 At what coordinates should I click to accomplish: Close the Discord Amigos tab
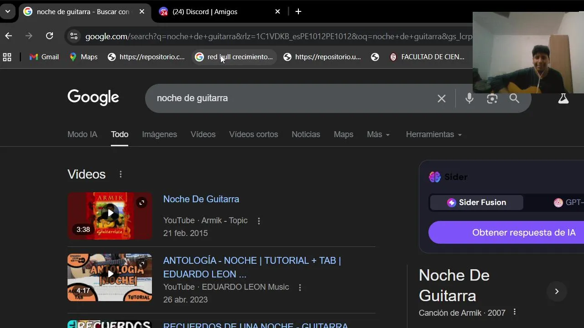[277, 12]
